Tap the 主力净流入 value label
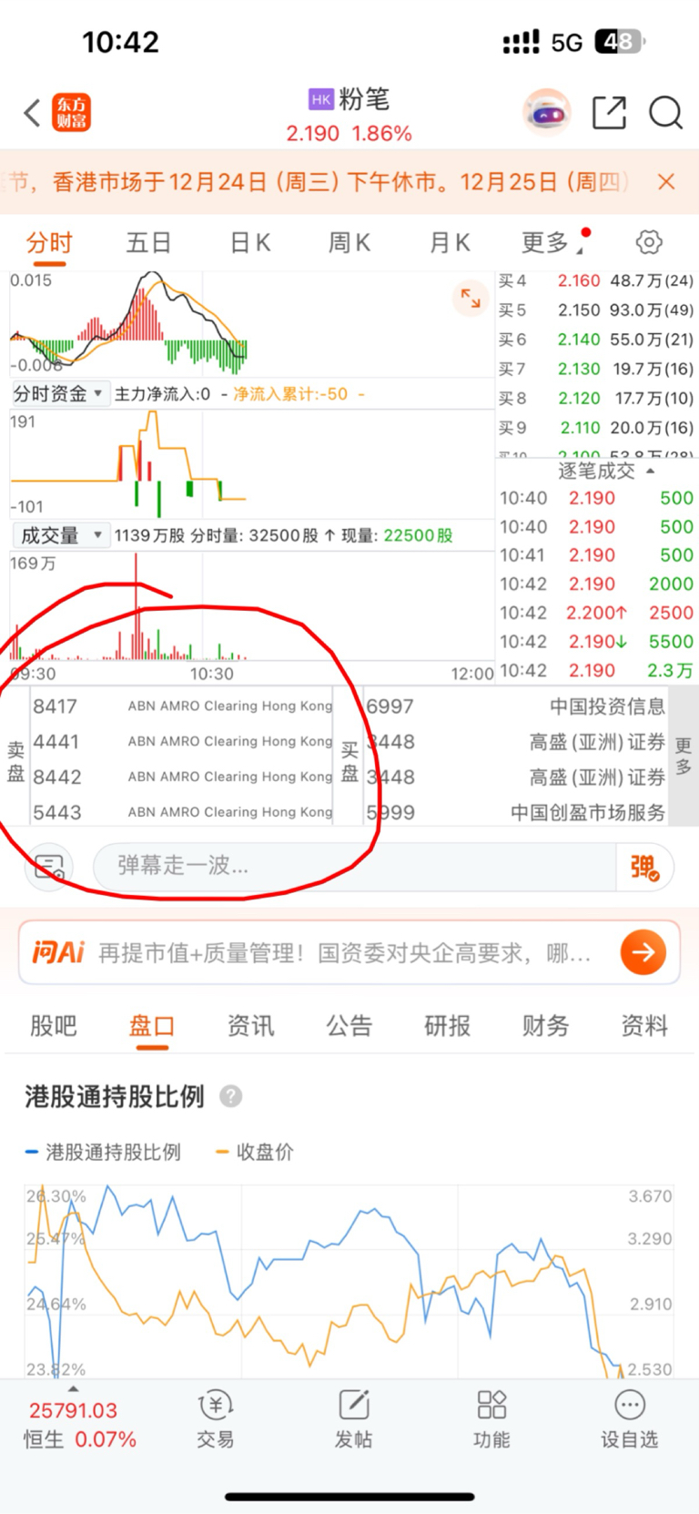Image resolution: width=699 pixels, height=1514 pixels. 162,393
